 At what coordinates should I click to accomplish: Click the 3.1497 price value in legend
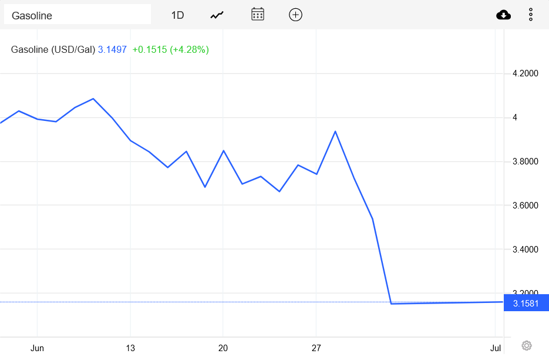point(112,49)
